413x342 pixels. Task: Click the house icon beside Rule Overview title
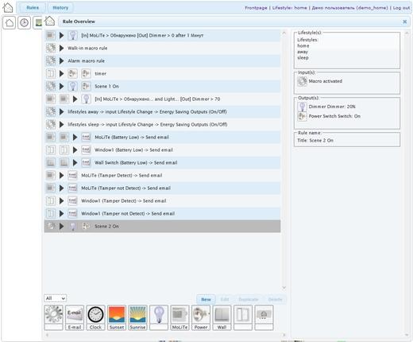(50, 21)
